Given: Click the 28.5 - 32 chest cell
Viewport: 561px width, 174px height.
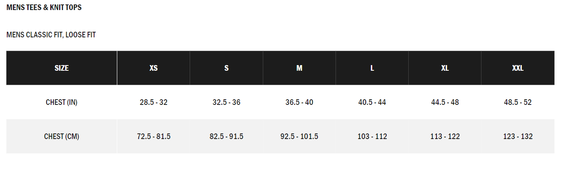Looking at the screenshot, I should [154, 102].
